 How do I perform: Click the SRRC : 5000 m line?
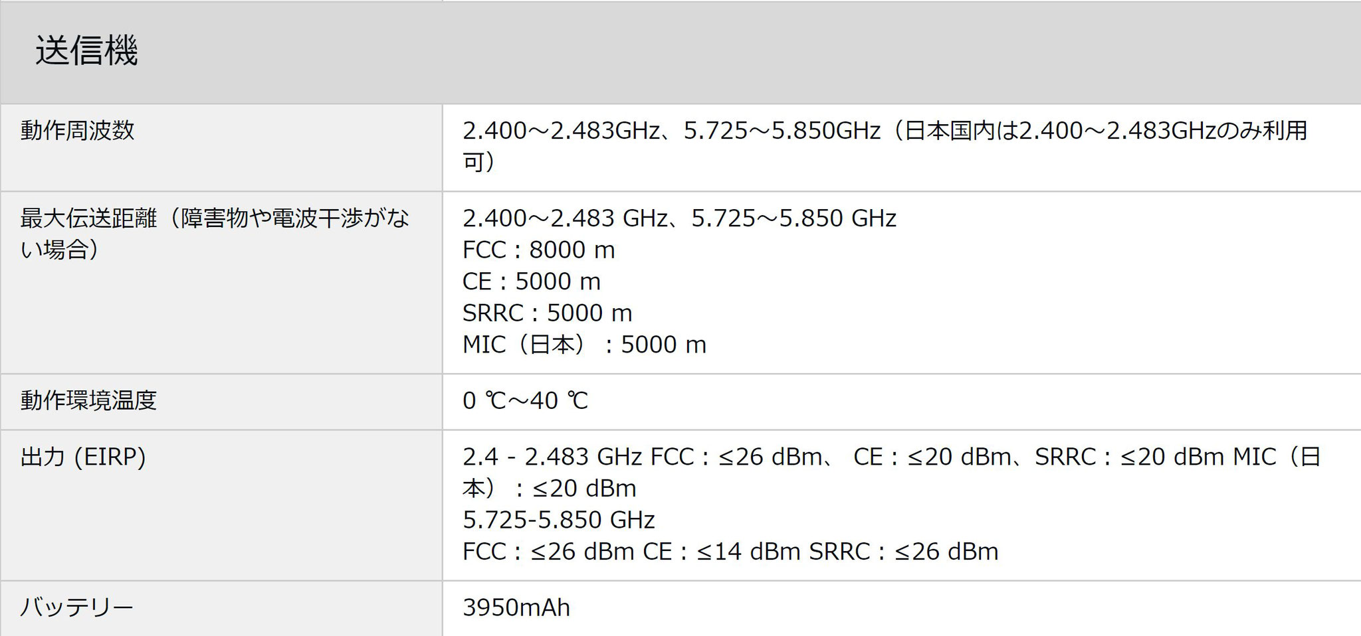[x=548, y=313]
